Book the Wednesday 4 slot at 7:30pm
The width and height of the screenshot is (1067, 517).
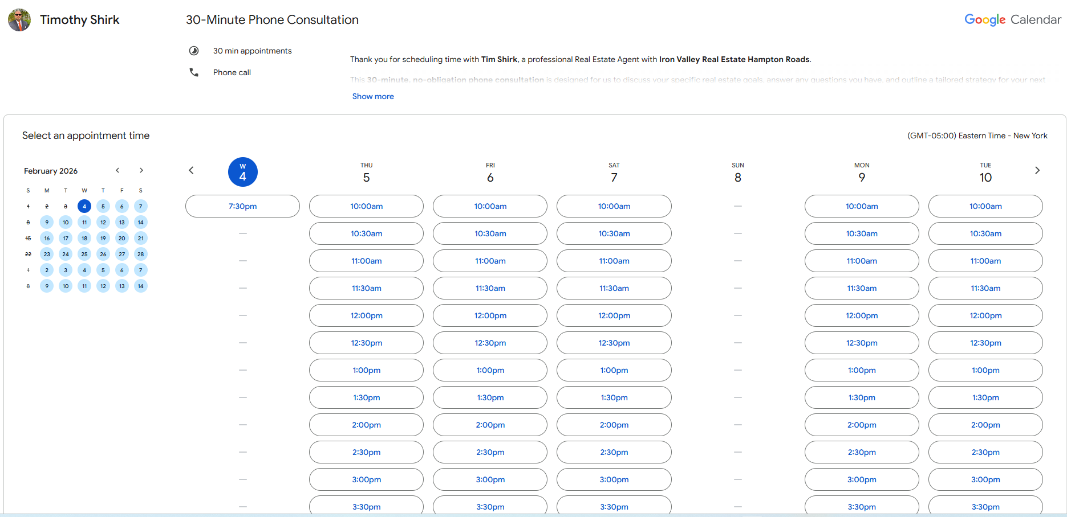click(242, 206)
